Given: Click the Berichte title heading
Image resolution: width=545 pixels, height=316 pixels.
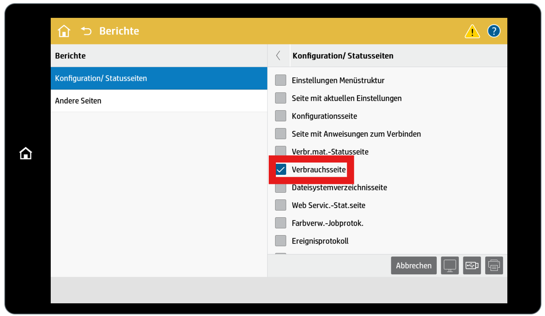Looking at the screenshot, I should pos(70,56).
